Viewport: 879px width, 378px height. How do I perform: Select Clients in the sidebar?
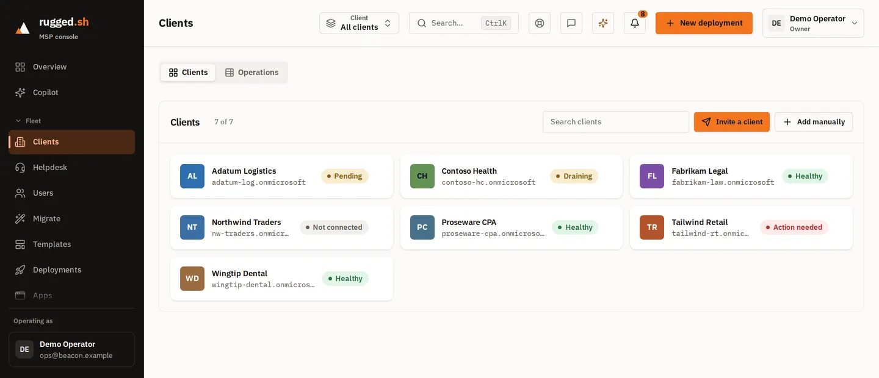coord(72,142)
